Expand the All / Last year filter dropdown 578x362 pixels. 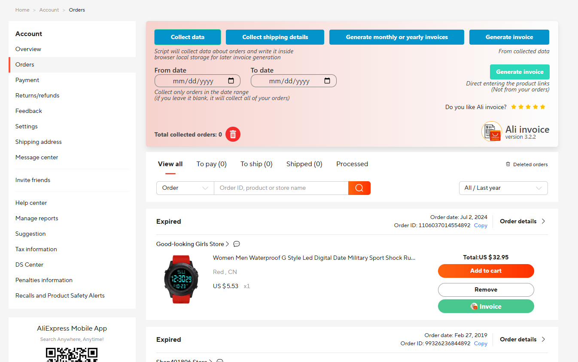point(503,188)
